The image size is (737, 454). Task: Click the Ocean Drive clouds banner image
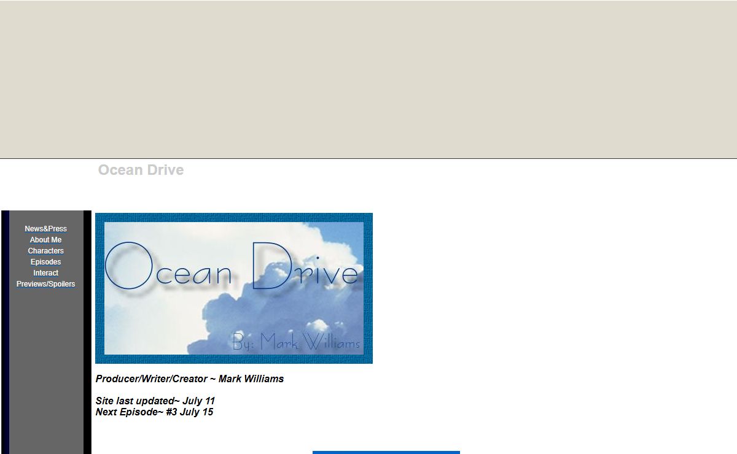[x=234, y=288]
